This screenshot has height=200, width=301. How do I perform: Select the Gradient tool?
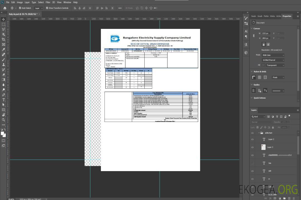[3, 80]
